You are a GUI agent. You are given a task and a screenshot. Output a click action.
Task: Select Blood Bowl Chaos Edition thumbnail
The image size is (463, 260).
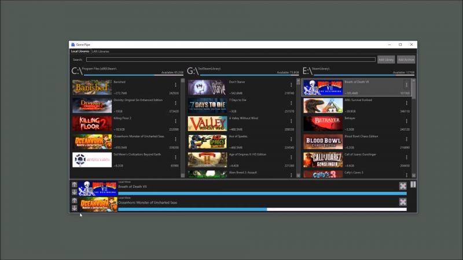click(x=323, y=142)
